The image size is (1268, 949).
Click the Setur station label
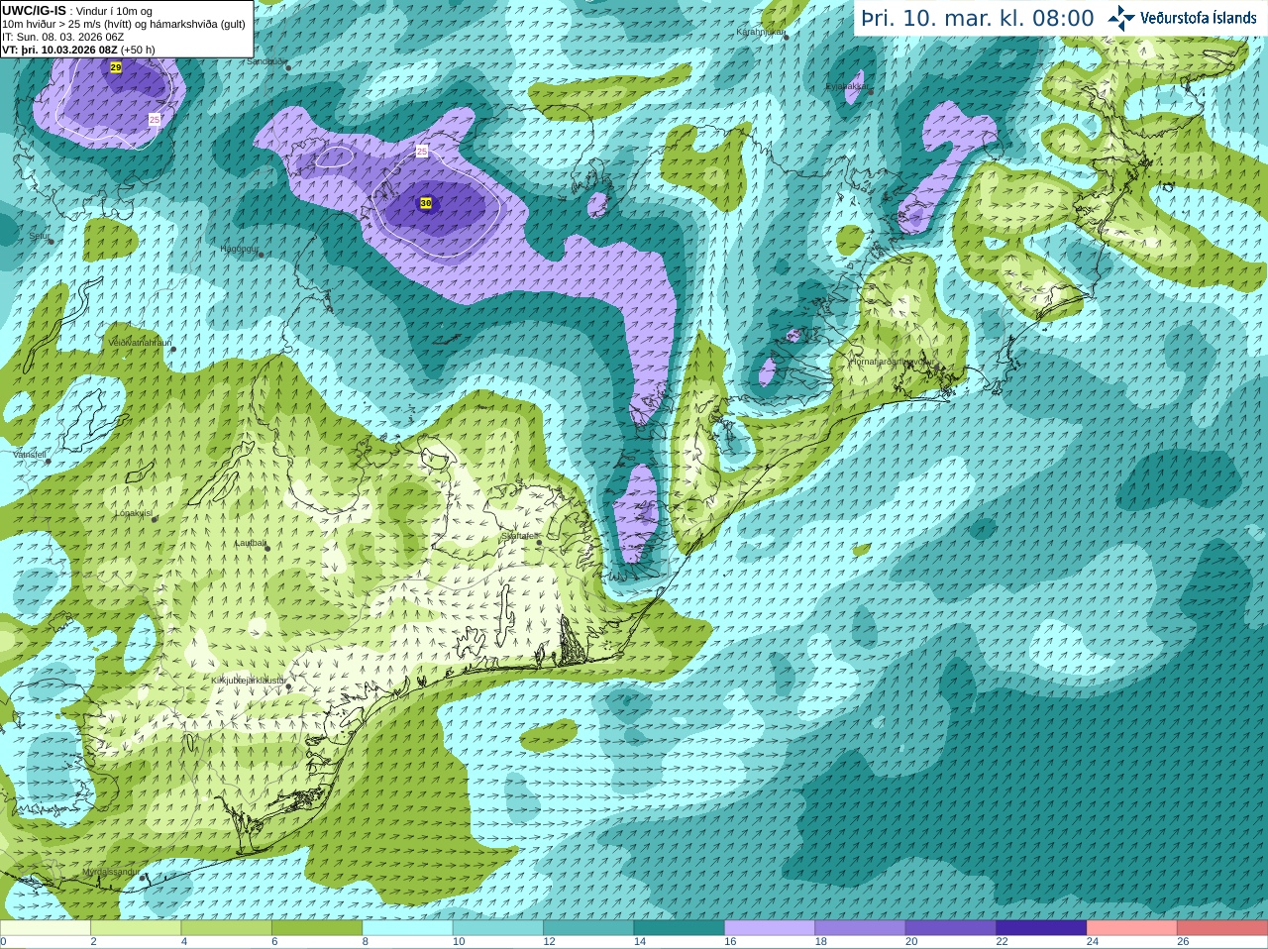(39, 237)
